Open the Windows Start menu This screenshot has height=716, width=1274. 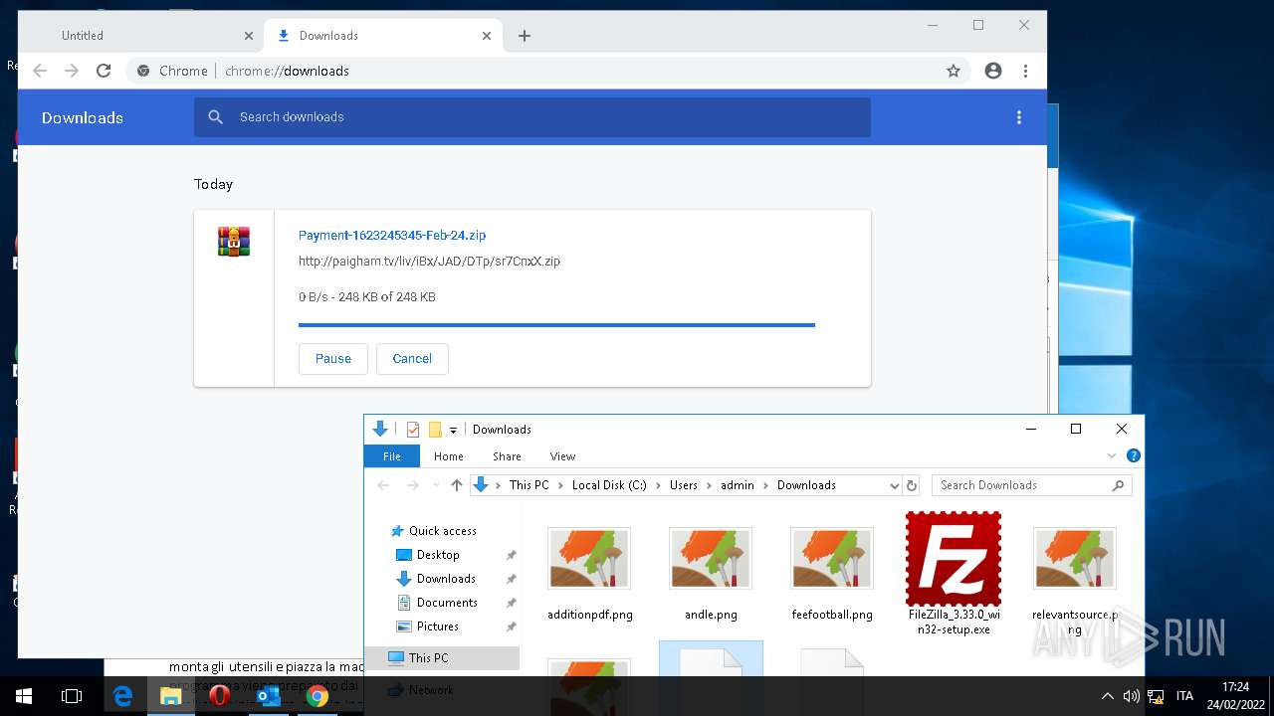coord(24,696)
